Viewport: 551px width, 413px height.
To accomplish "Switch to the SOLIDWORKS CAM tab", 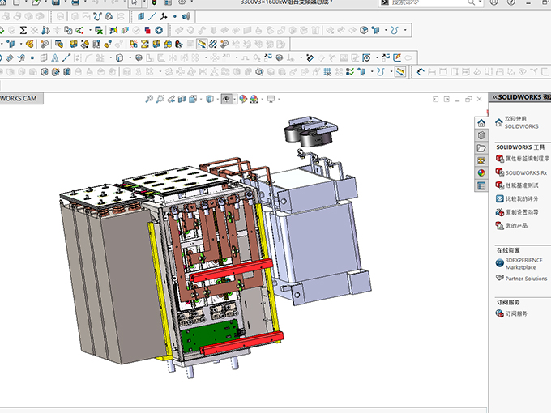I will [19, 99].
